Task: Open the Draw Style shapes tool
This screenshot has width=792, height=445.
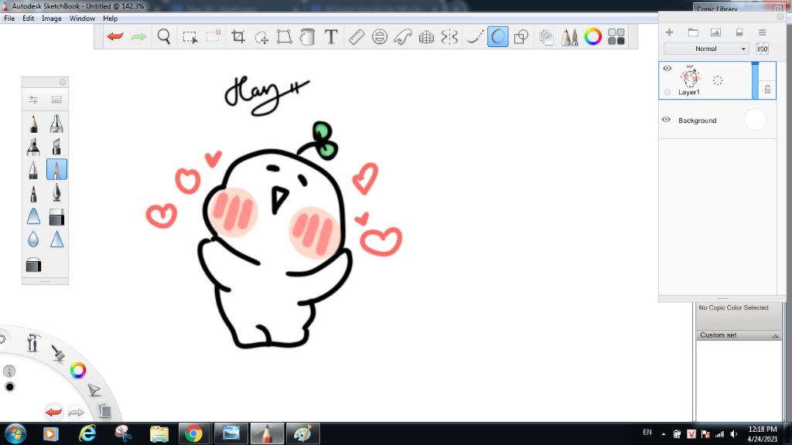Action: tap(521, 37)
